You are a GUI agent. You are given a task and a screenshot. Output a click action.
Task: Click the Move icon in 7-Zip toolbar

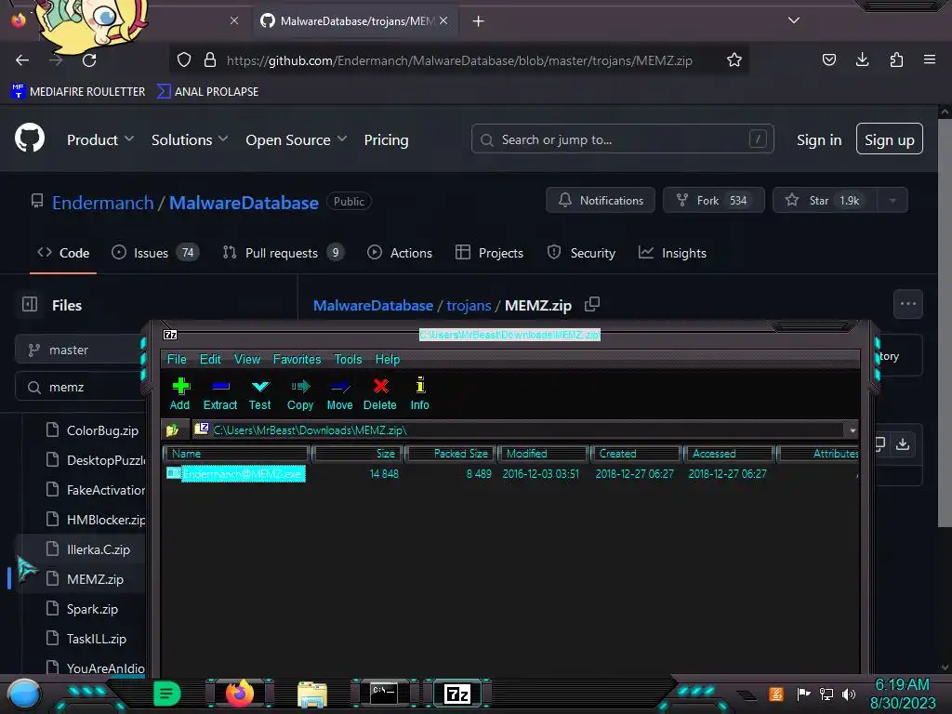pyautogui.click(x=339, y=393)
